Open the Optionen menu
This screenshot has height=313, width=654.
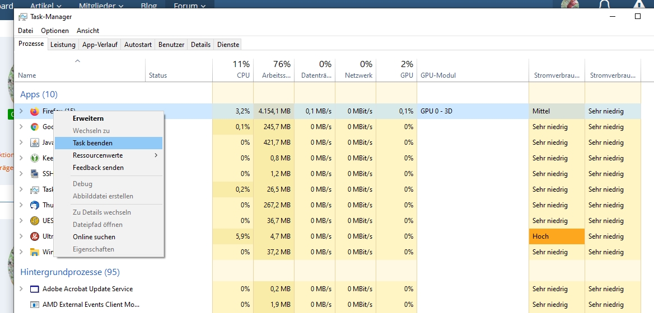(55, 31)
